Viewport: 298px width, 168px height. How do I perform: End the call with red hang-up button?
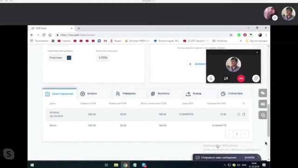(x=241, y=78)
